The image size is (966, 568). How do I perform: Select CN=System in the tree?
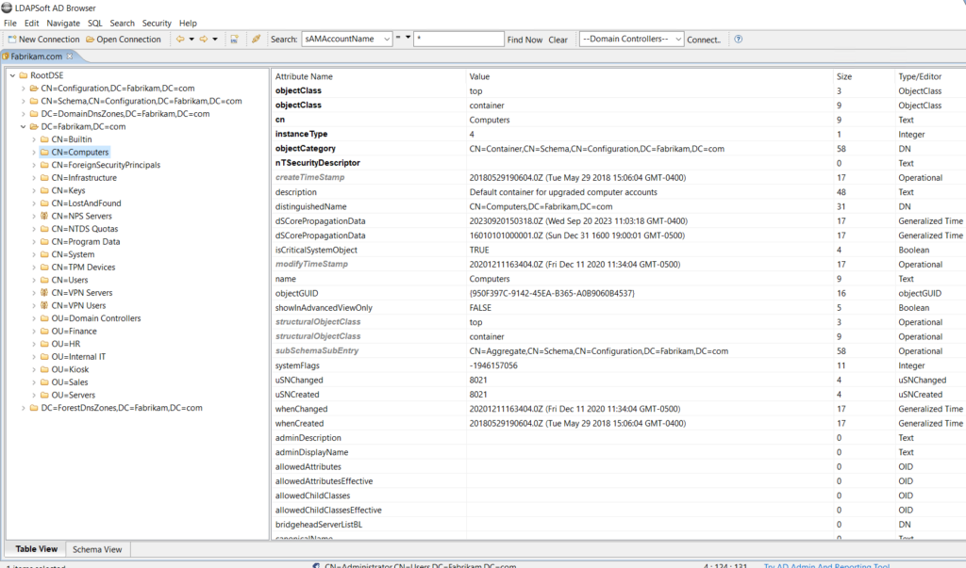click(x=73, y=254)
